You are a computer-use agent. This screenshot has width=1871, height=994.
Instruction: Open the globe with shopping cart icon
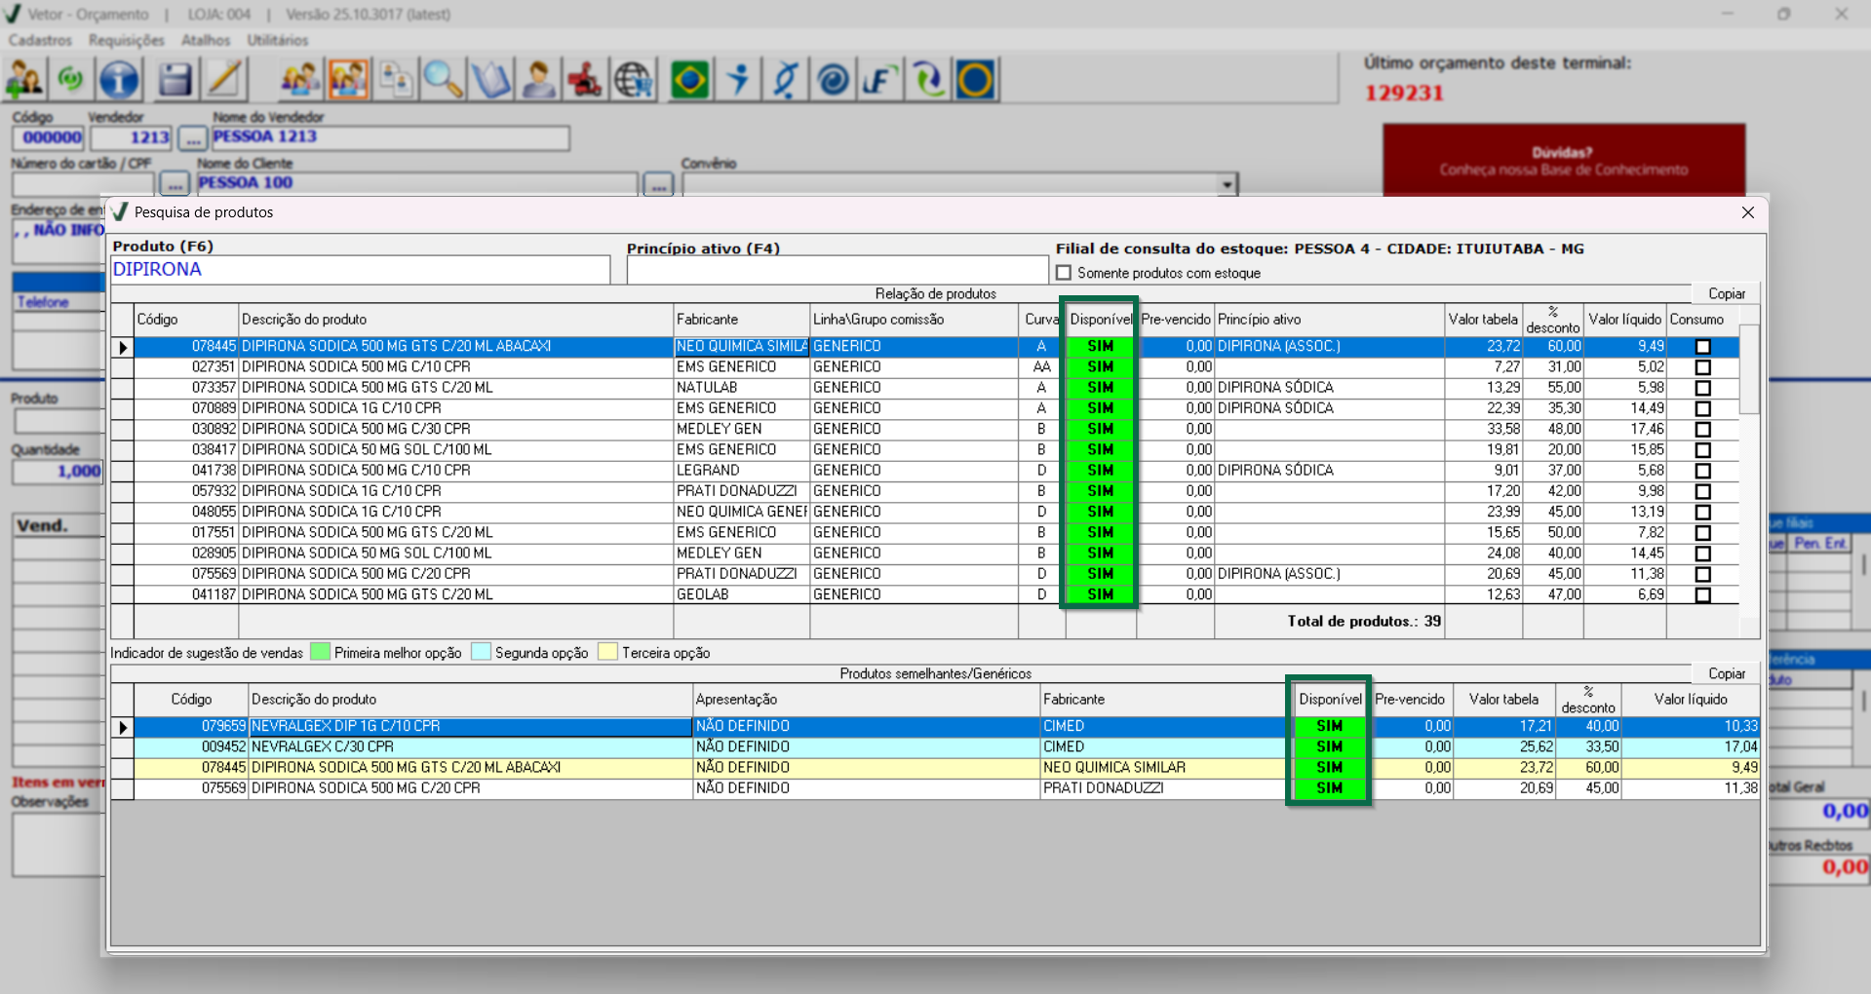pos(634,80)
